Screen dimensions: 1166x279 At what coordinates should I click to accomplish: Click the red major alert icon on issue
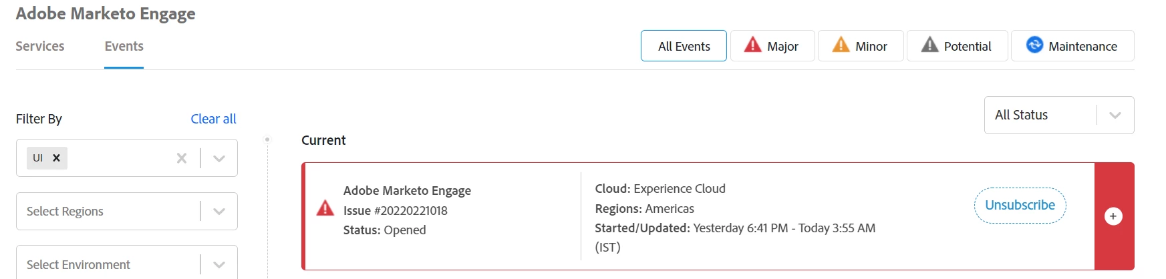[325, 208]
